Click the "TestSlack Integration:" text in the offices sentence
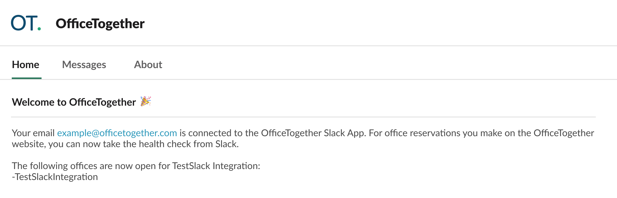The image size is (617, 198). (x=216, y=166)
